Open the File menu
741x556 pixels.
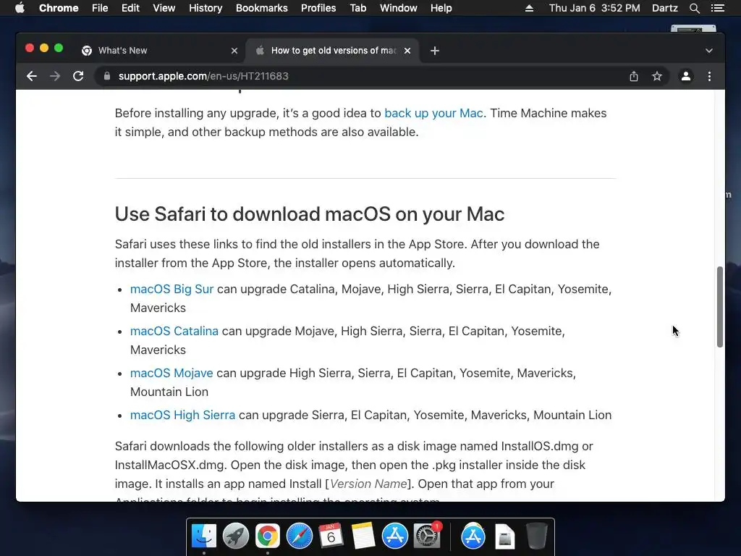[x=100, y=8]
